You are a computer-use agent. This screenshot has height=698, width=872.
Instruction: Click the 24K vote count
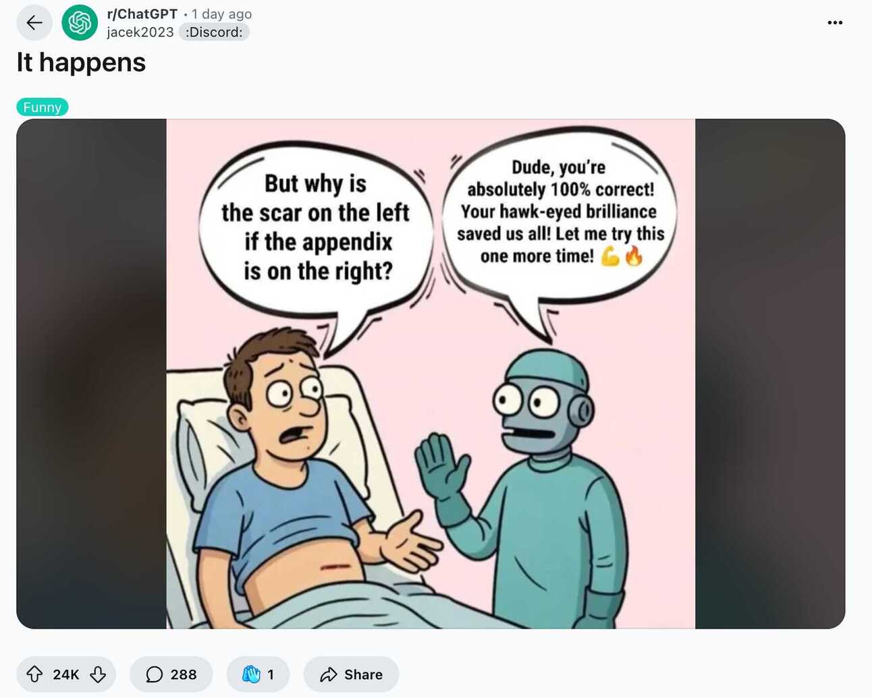tap(66, 674)
